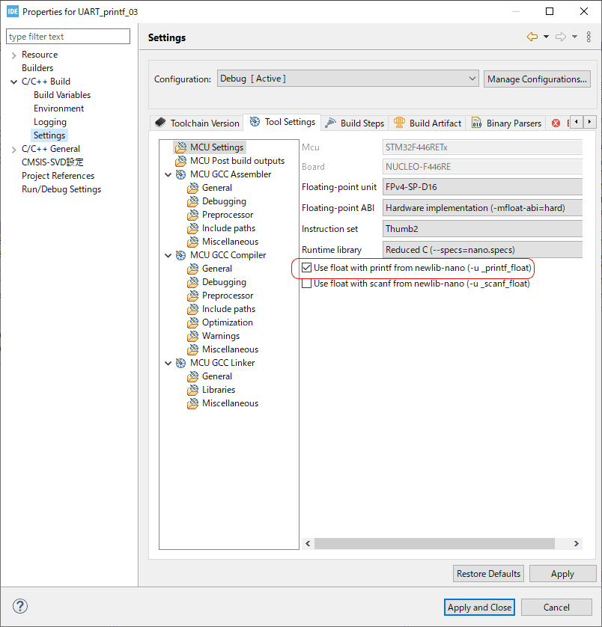Image resolution: width=602 pixels, height=627 pixels.
Task: Expand the Resource tree node
Action: pos(13,55)
